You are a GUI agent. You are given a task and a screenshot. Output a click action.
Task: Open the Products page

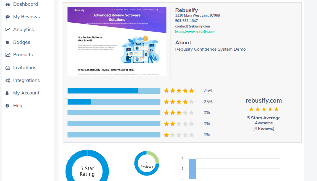pyautogui.click(x=23, y=55)
